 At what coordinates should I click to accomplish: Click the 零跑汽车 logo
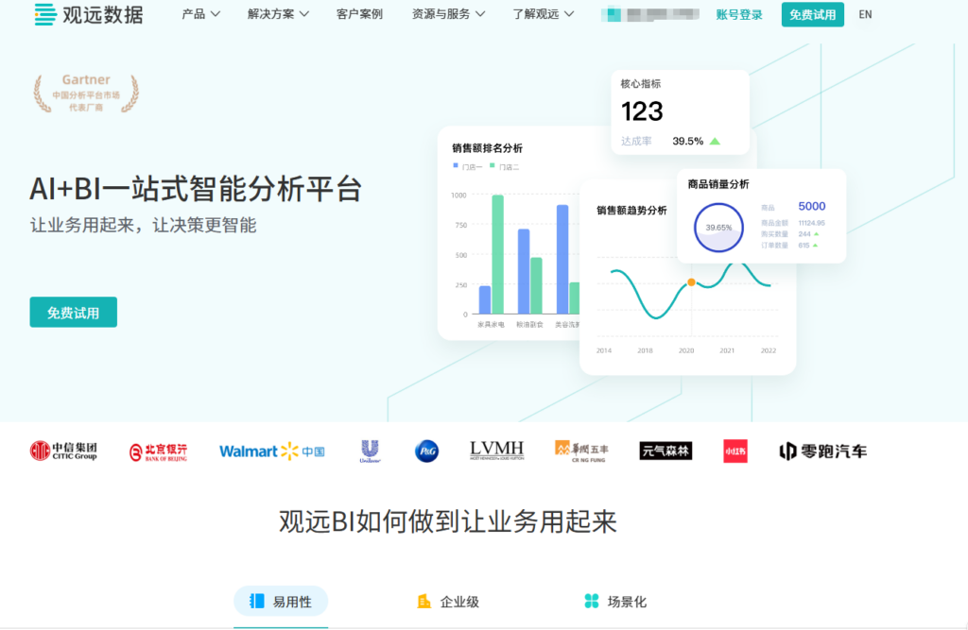(822, 451)
